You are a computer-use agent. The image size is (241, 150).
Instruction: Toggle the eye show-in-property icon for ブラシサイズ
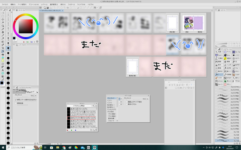point(119,99)
